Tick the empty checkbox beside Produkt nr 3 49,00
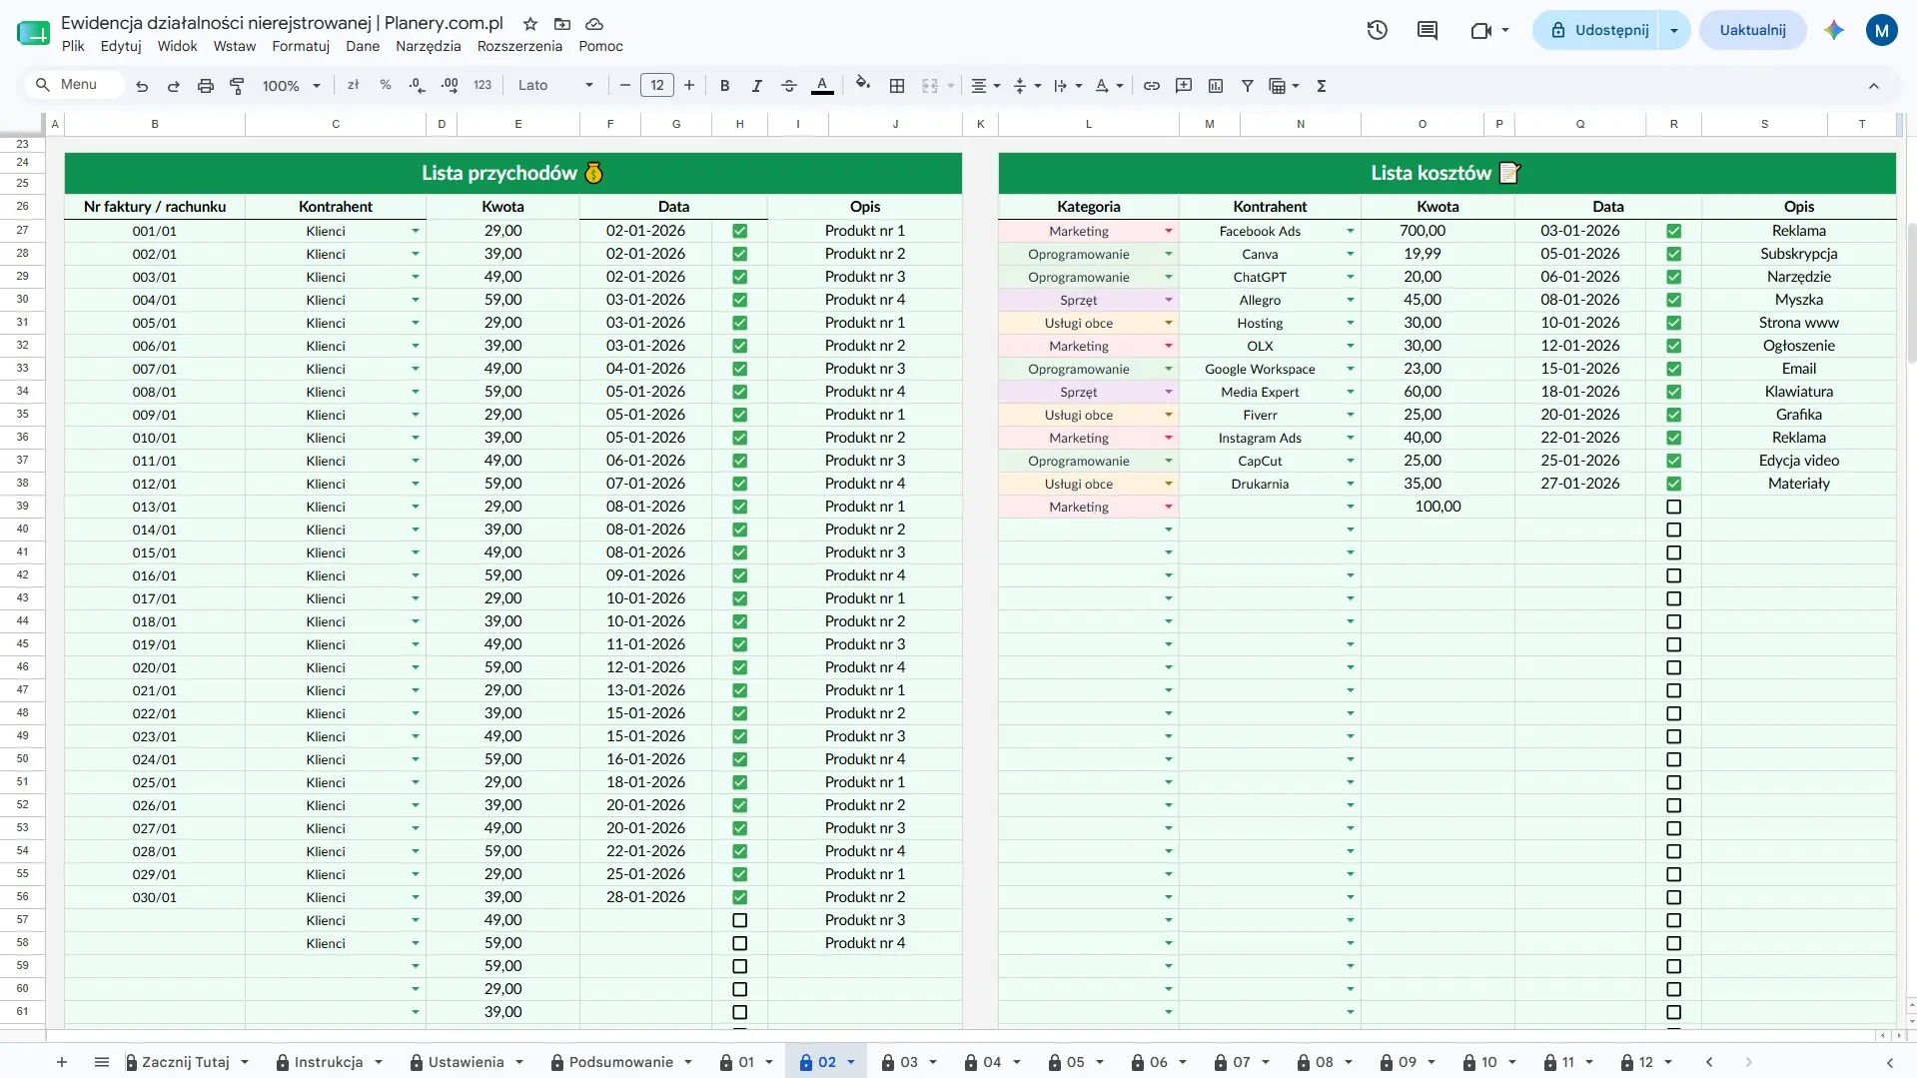Image resolution: width=1917 pixels, height=1078 pixels. tap(740, 920)
